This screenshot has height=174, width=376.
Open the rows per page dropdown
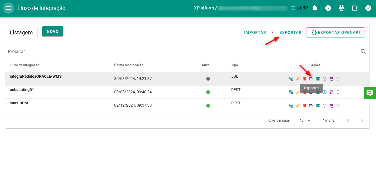point(306,120)
